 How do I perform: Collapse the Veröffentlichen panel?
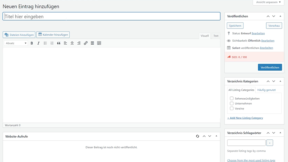point(280,16)
